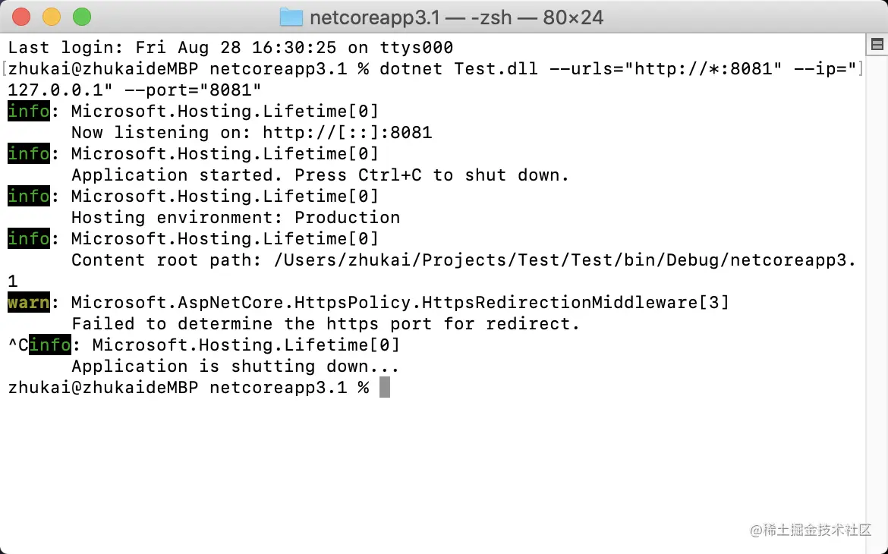Click the ^C interrupt marker
The height and width of the screenshot is (554, 888).
17,345
